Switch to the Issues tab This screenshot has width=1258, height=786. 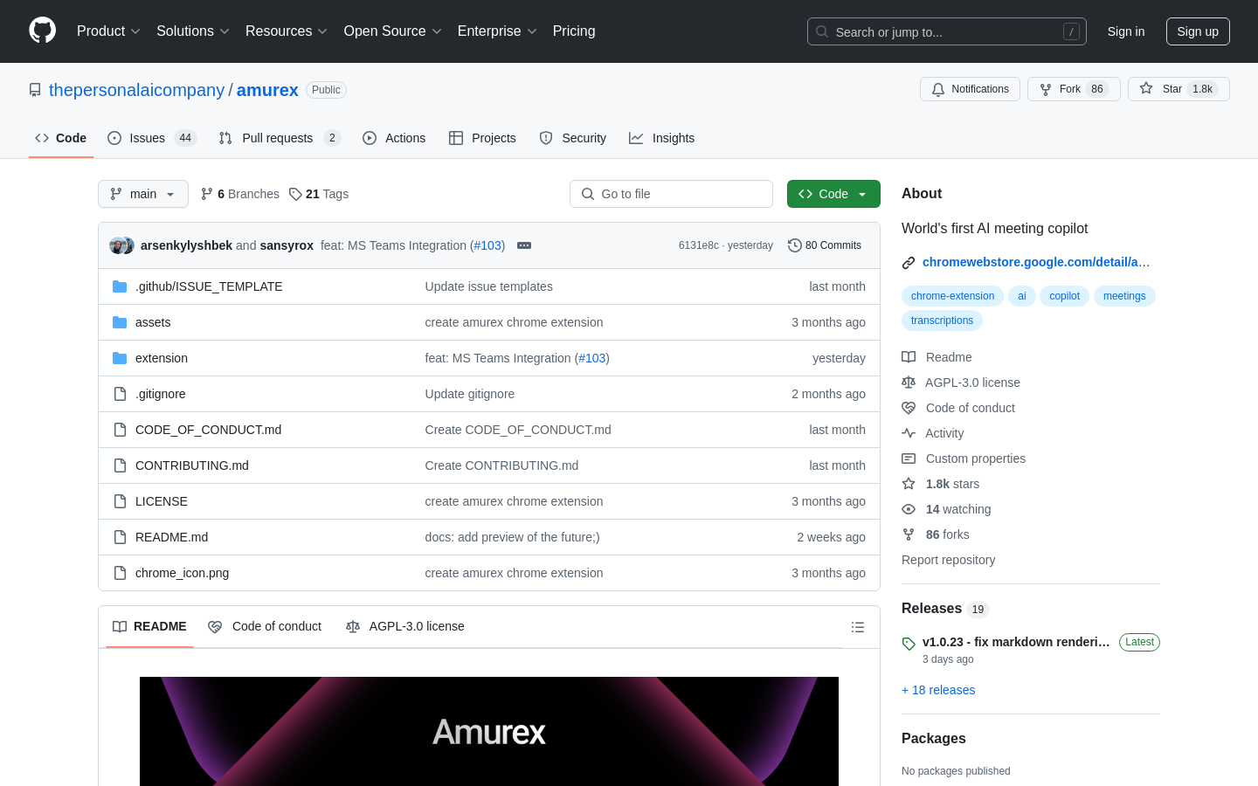coord(152,138)
